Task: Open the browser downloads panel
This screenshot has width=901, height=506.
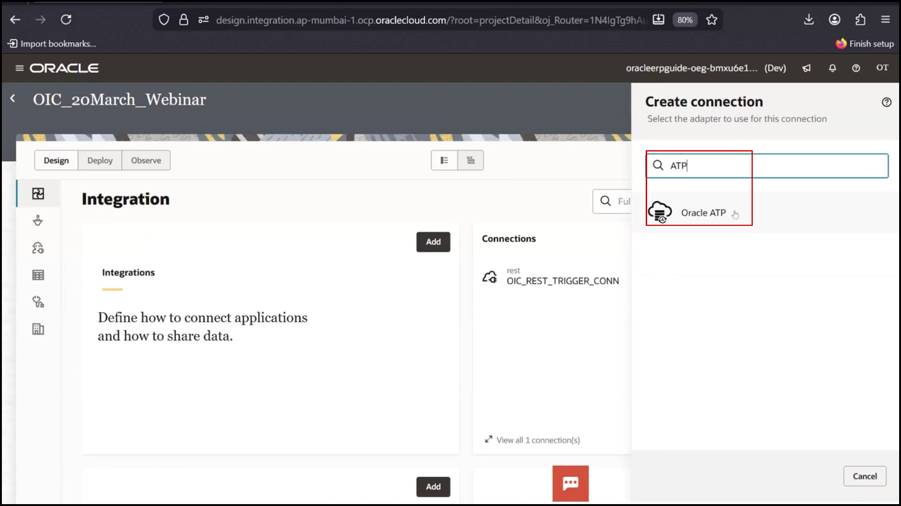Action: (809, 20)
